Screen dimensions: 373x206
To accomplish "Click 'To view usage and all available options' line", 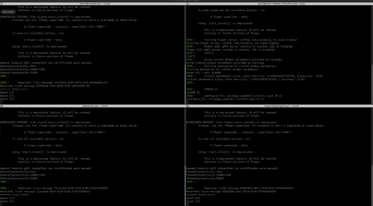I will [x=232, y=10].
